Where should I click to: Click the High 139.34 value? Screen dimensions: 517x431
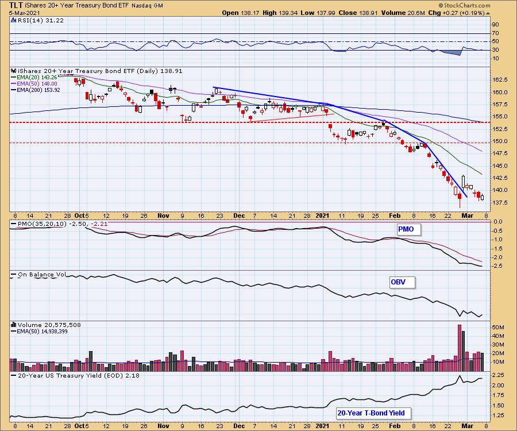280,13
